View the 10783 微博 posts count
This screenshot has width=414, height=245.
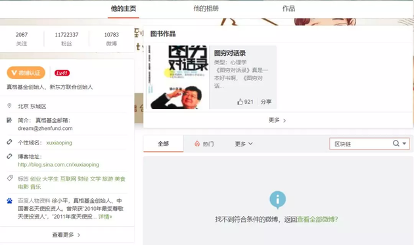112,39
